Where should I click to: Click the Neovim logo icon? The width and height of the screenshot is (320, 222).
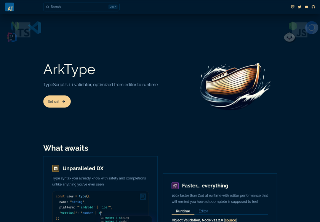click(x=15, y=26)
